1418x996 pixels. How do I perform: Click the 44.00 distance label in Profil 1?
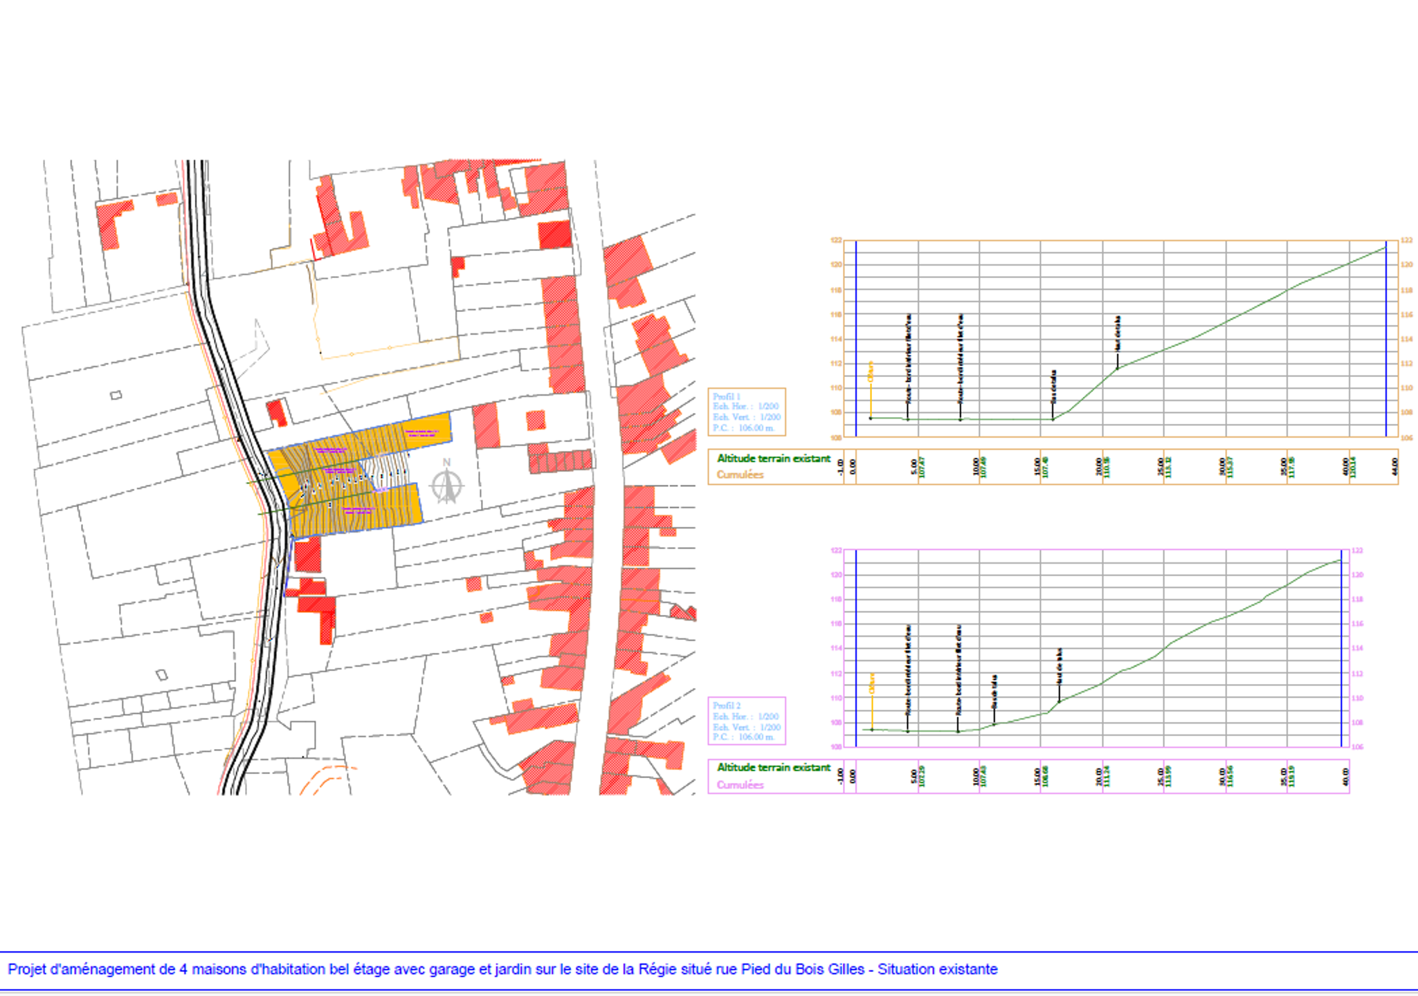tap(1394, 467)
